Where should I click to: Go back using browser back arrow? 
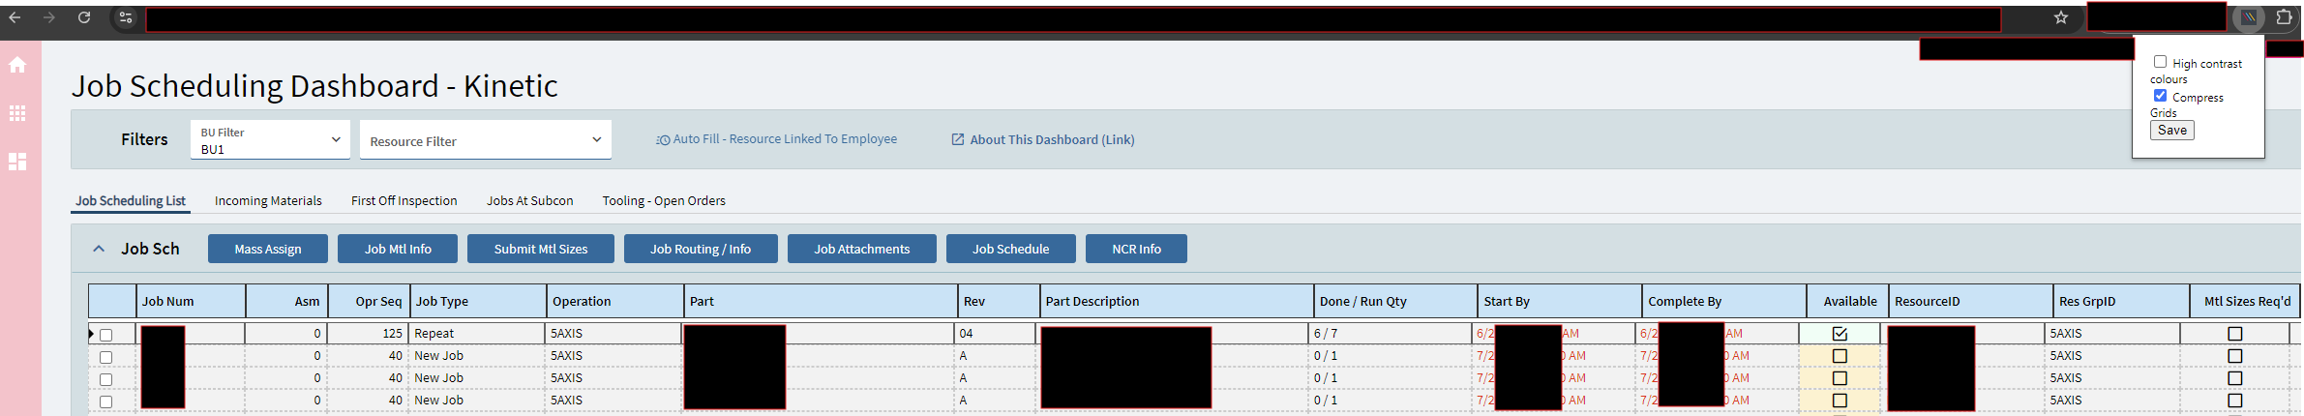[15, 17]
